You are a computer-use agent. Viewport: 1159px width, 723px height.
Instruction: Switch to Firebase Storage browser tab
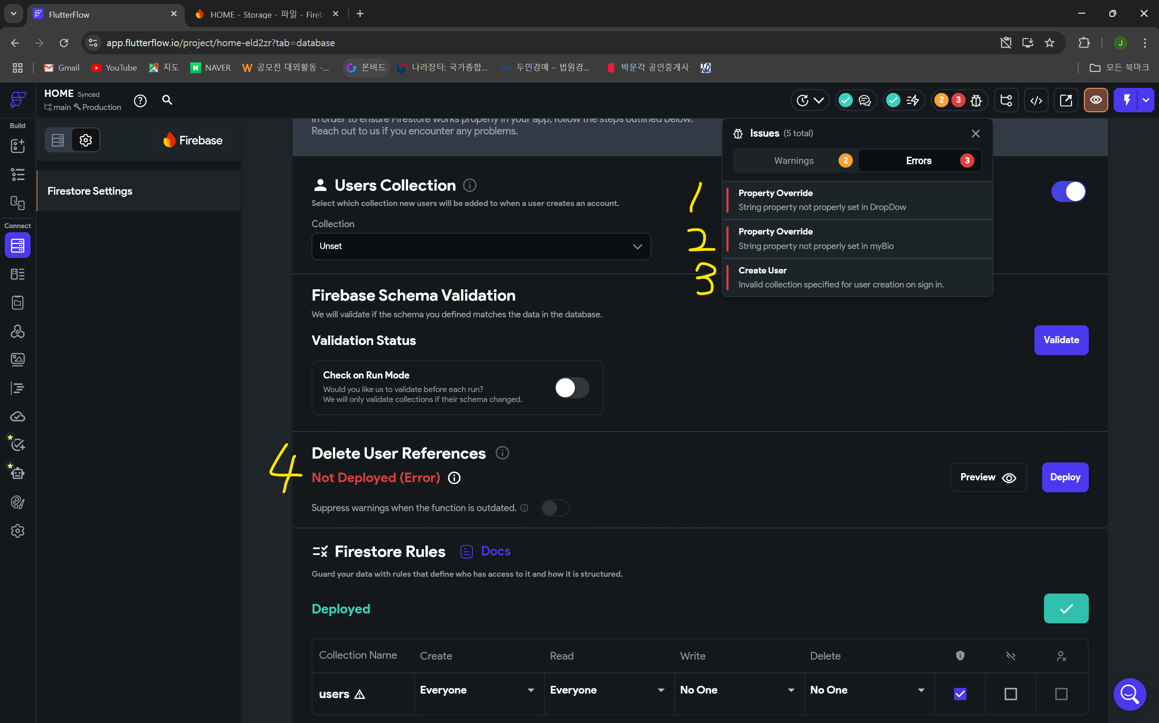point(267,14)
